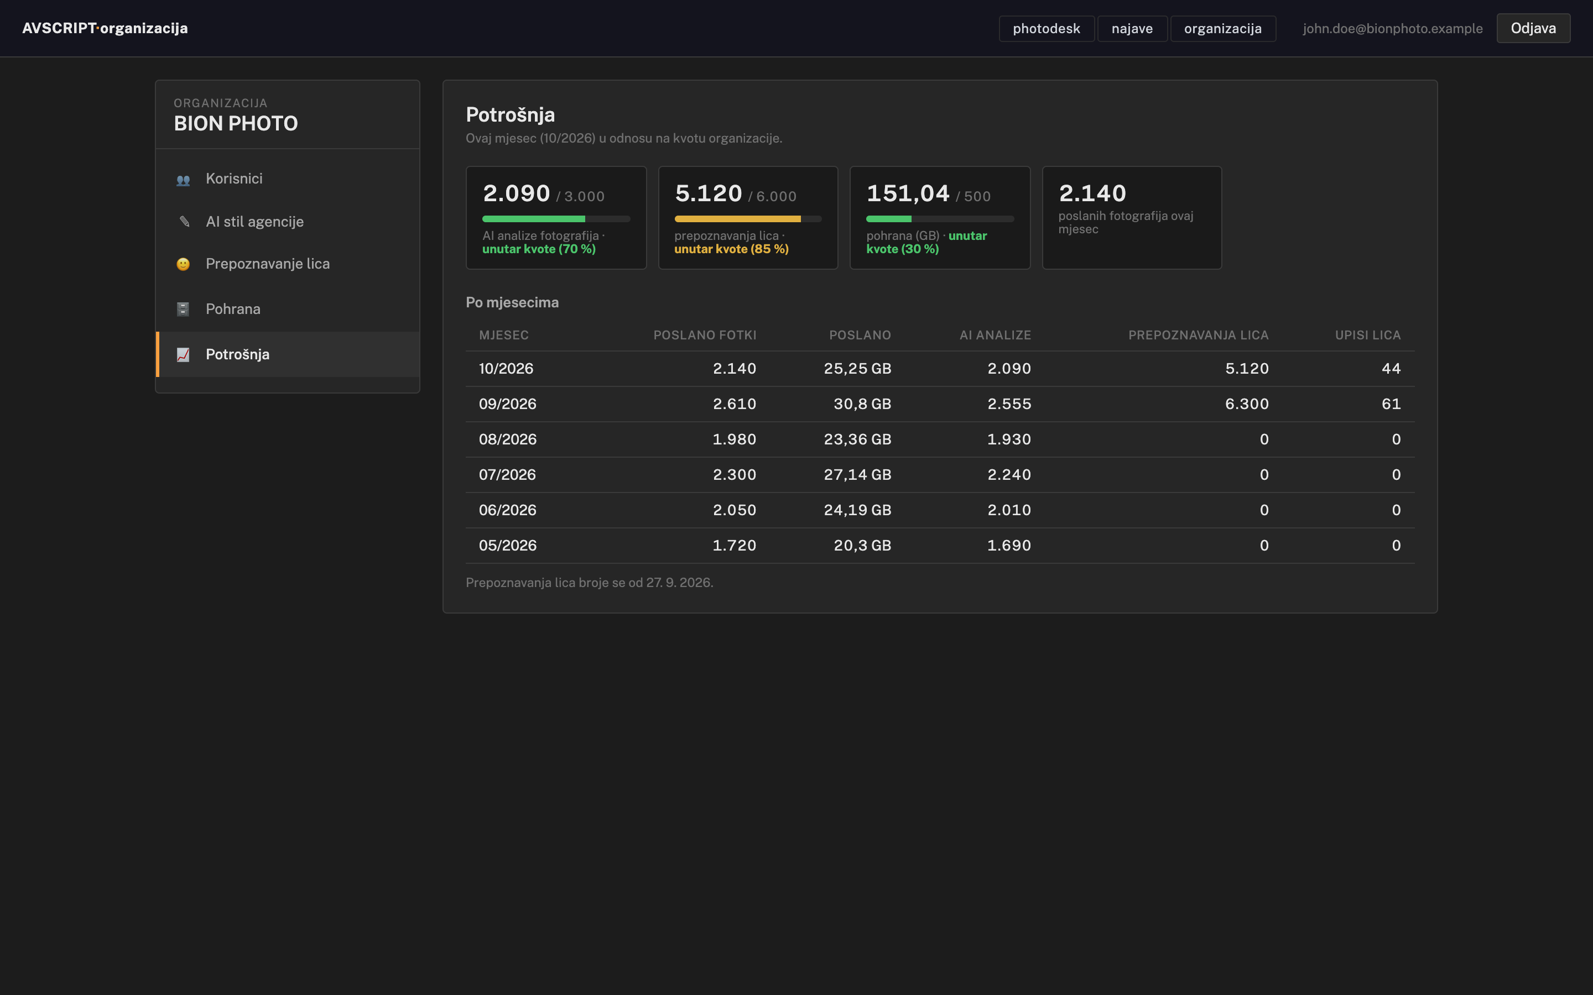The width and height of the screenshot is (1593, 995).
Task: Open the Pohrana section
Action: point(288,308)
